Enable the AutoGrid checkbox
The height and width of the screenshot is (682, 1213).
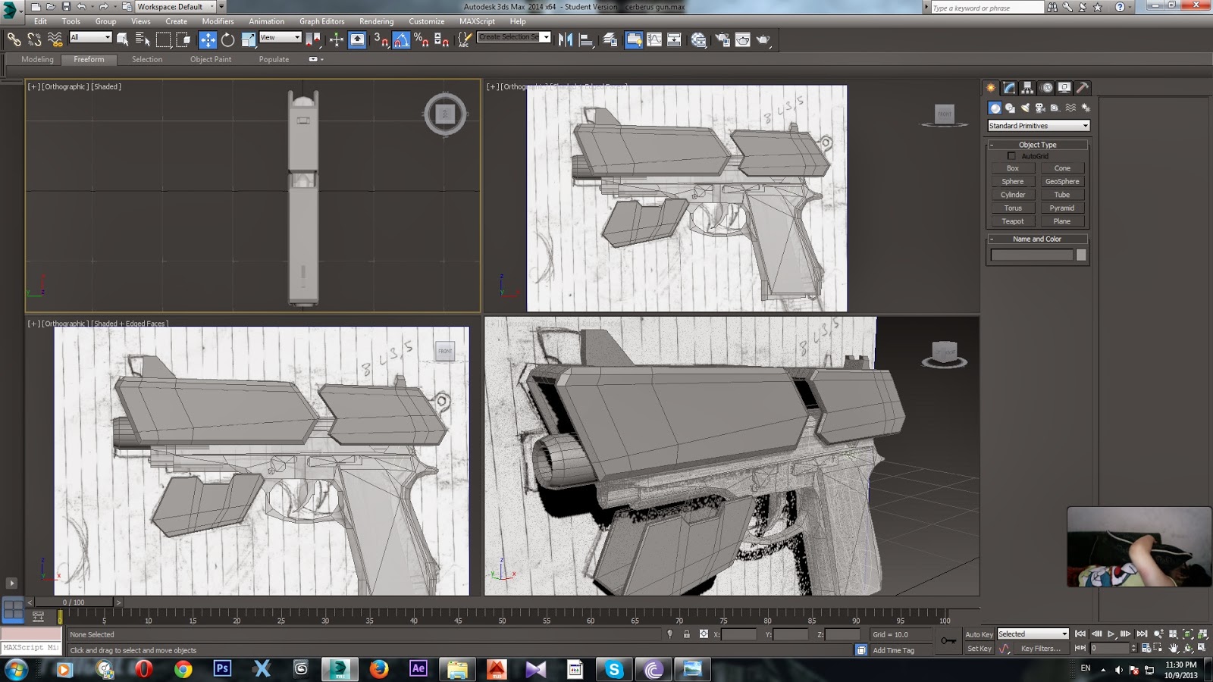[1011, 156]
